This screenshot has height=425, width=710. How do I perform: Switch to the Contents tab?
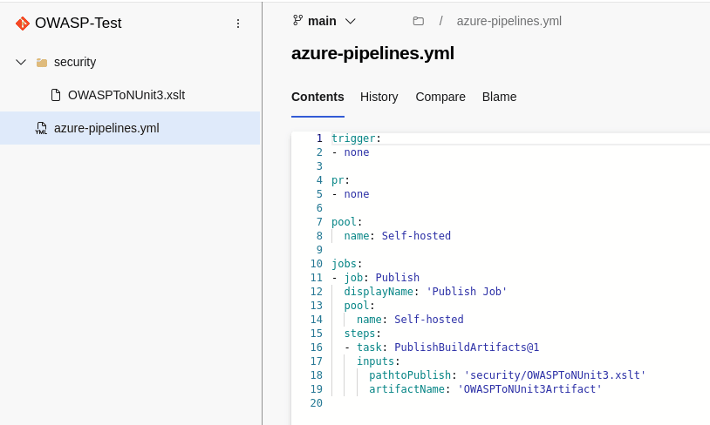pyautogui.click(x=317, y=97)
